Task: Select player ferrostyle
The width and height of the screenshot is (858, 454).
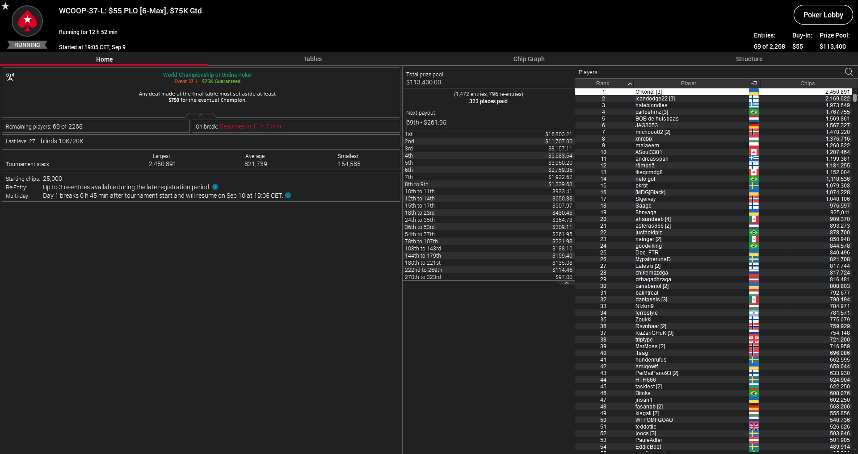Action: 714,313
